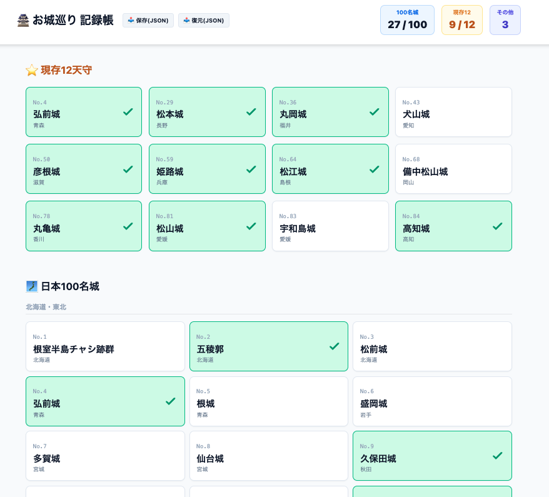This screenshot has width=549, height=497.
Task: Click the castle logo icon in header
Action: click(x=23, y=20)
